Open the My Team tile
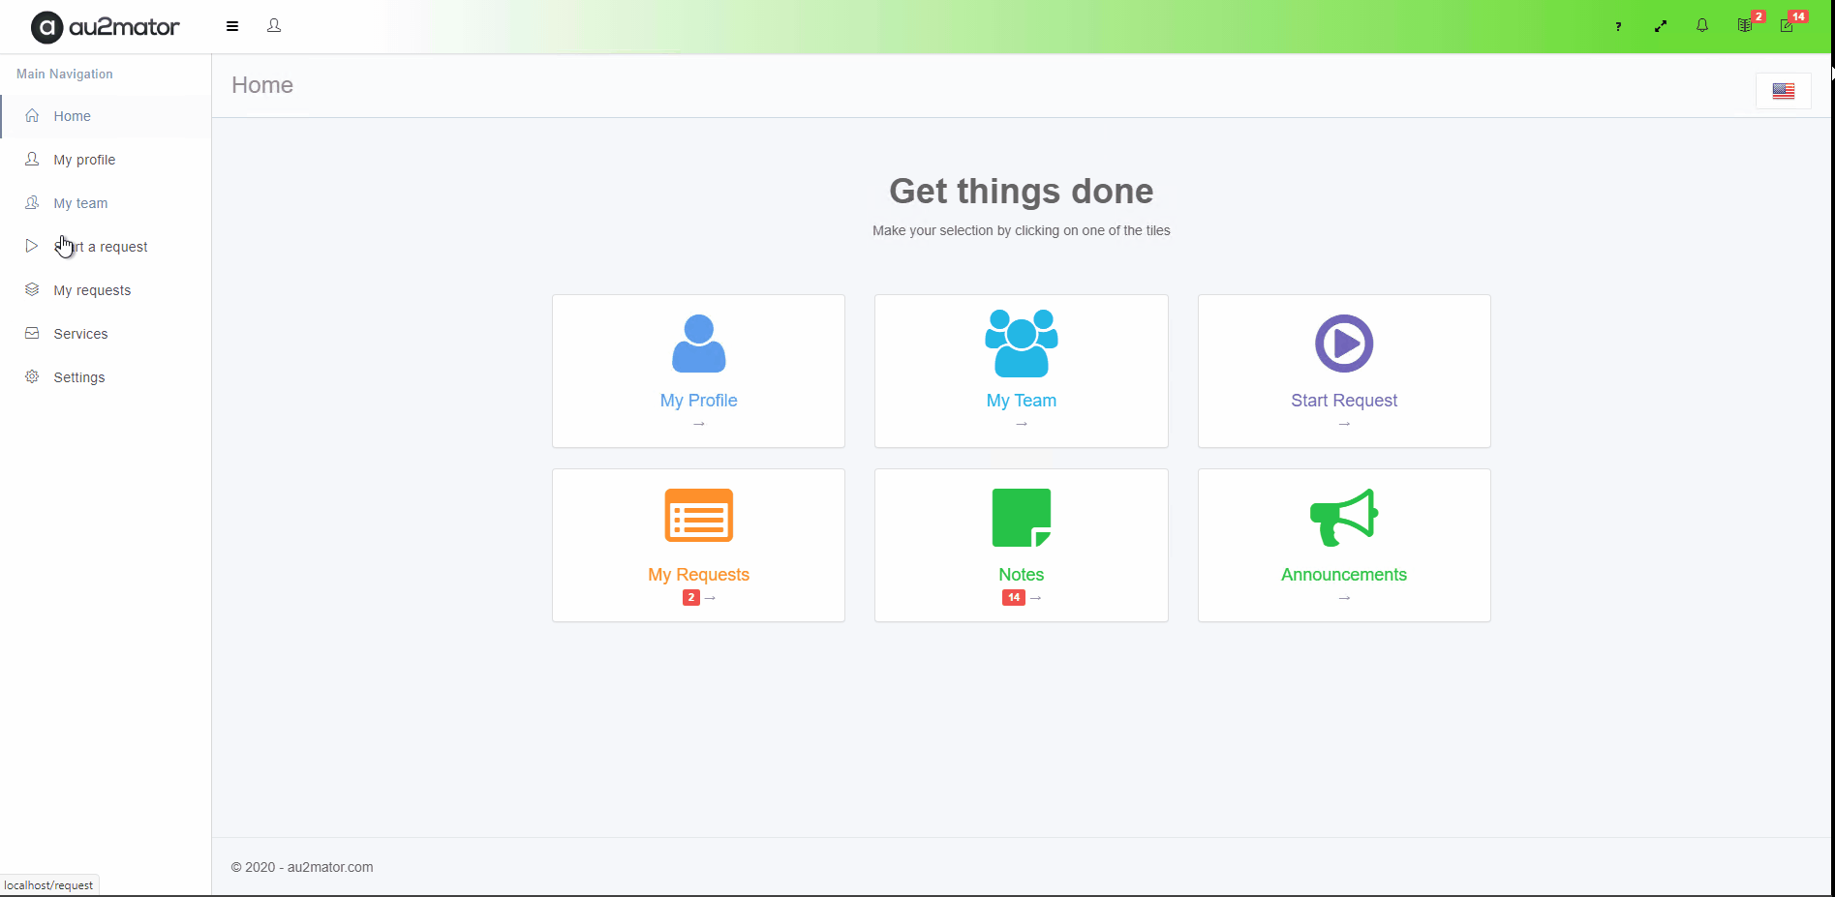This screenshot has width=1835, height=897. click(x=1021, y=371)
